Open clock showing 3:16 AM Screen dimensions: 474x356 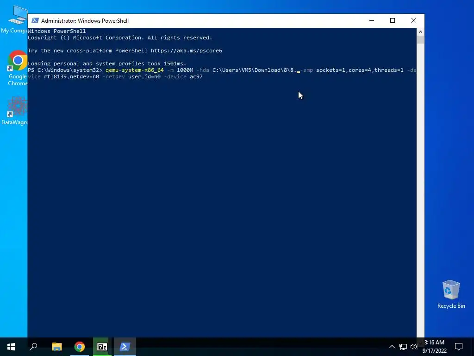click(434, 347)
